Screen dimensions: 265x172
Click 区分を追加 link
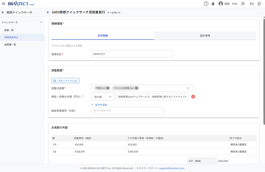(x=99, y=105)
